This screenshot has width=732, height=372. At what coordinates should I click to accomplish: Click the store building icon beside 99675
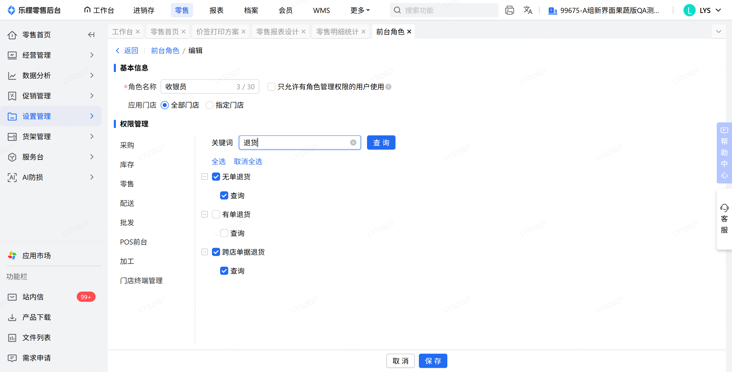[x=552, y=10]
